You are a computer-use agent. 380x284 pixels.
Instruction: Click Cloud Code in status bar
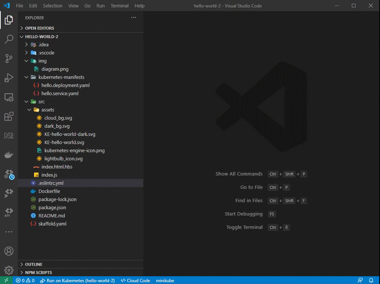click(x=136, y=281)
